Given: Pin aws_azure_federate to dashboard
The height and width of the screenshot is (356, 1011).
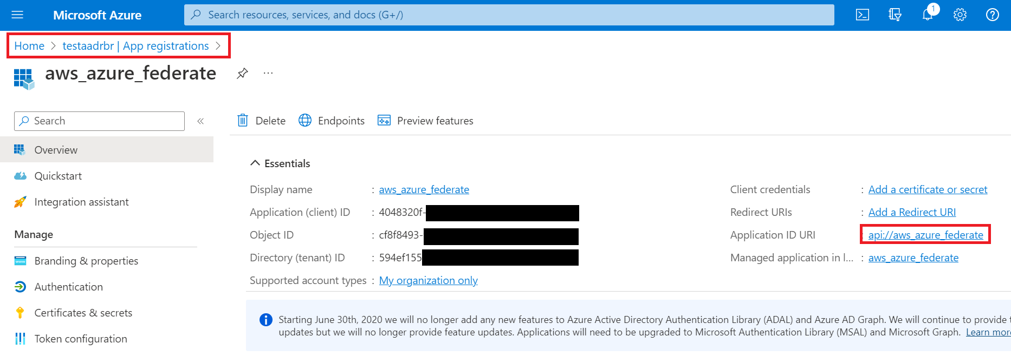Looking at the screenshot, I should coord(242,73).
